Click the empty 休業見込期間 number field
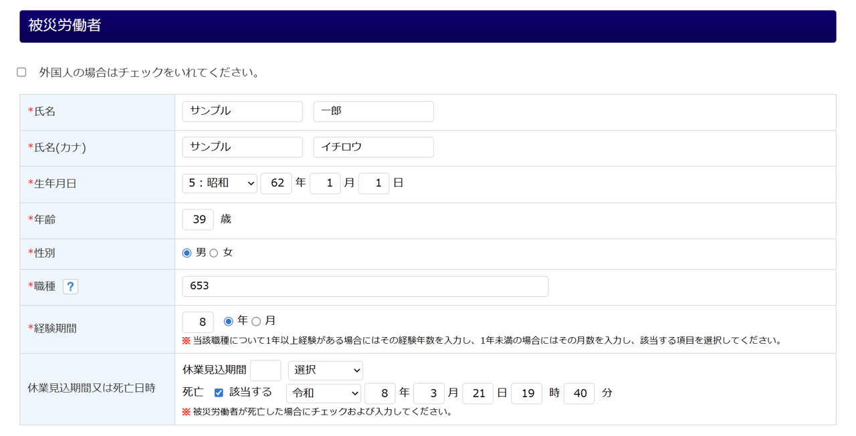Screen dimensions: 856x436 point(265,370)
